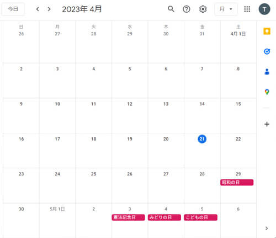Collapse the side panel with bottom chevron
This screenshot has height=238, width=276.
(267, 229)
